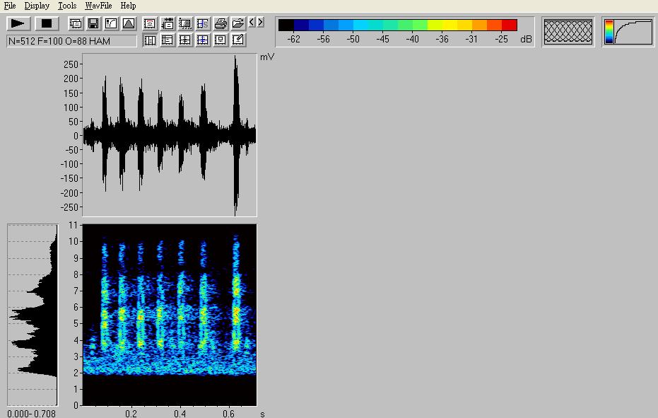Open the Display menu
658x418 pixels.
point(37,6)
